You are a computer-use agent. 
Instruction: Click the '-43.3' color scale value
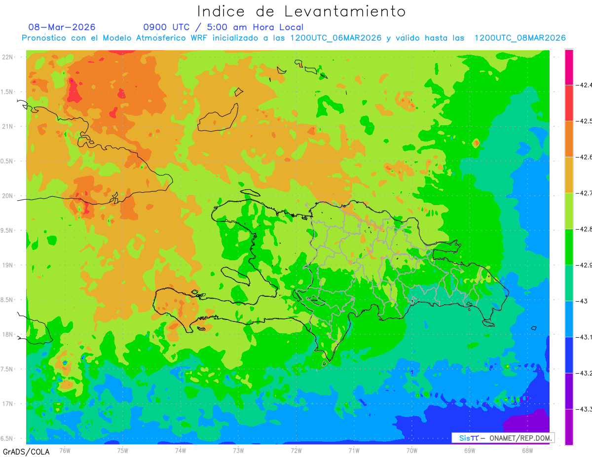(584, 409)
